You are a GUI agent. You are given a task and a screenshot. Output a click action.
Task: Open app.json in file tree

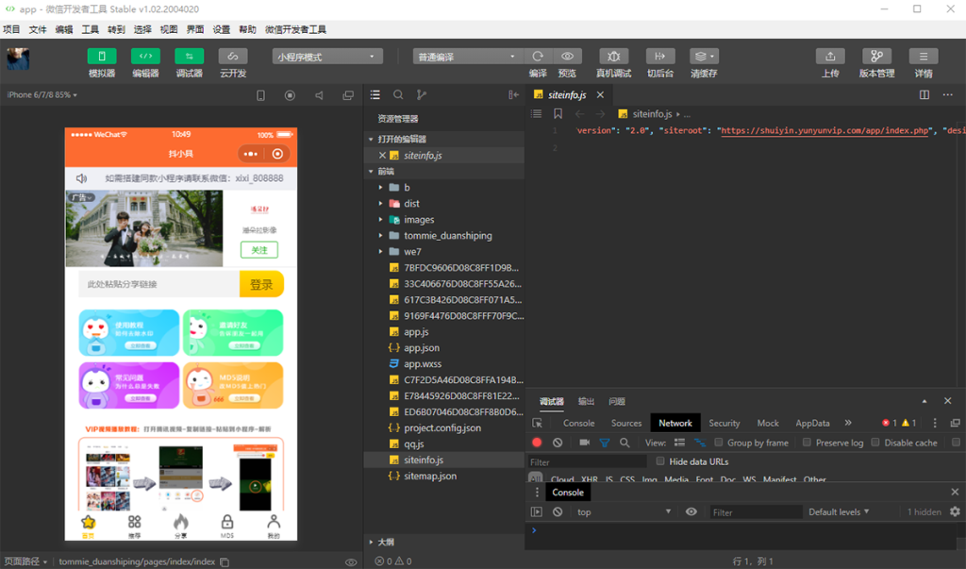422,348
